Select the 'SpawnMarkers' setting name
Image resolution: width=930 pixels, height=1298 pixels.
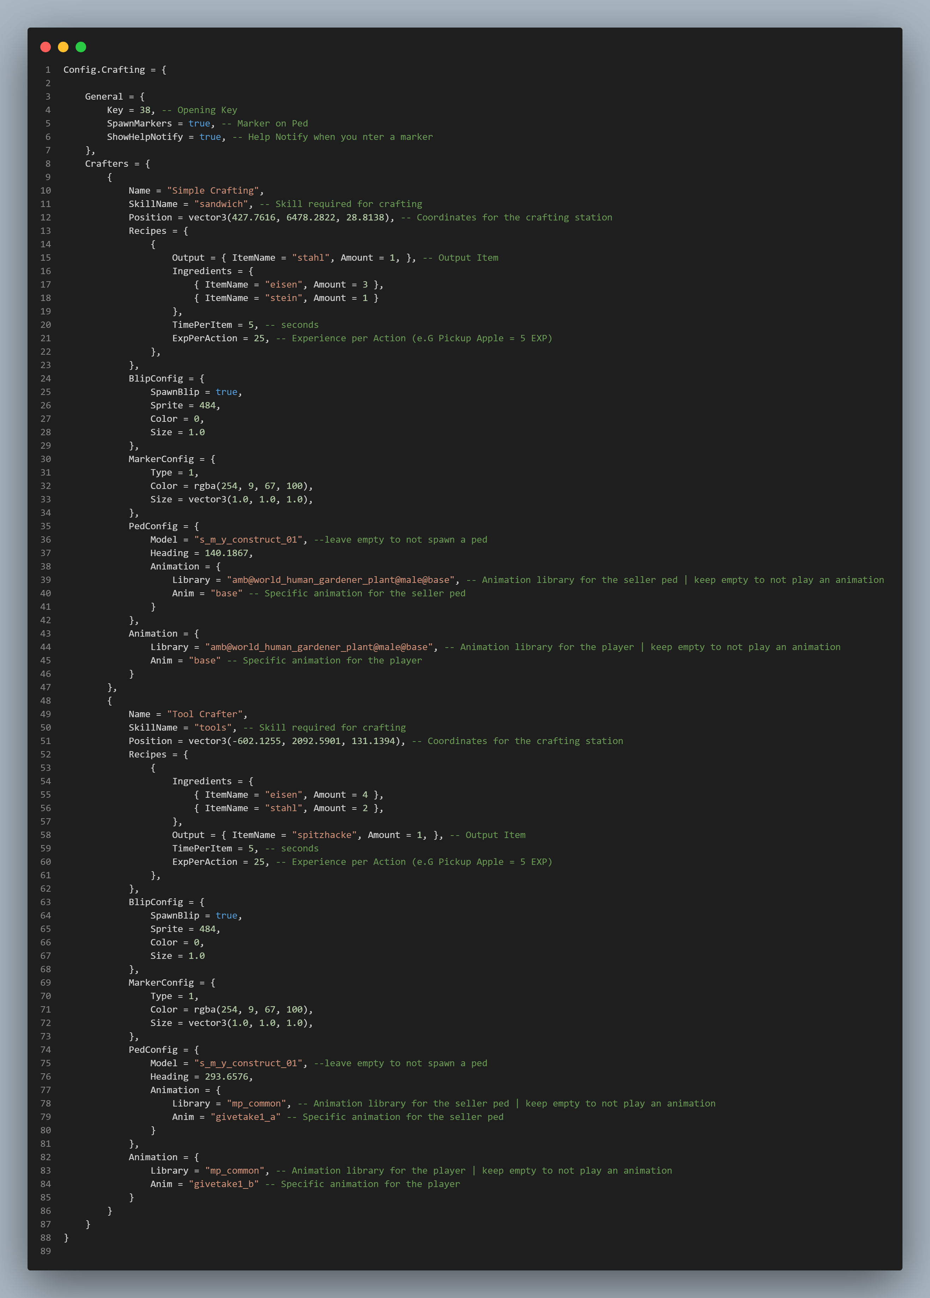139,124
